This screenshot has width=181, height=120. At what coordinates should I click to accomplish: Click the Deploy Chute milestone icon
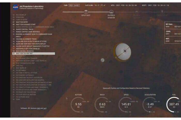coord(86,12)
